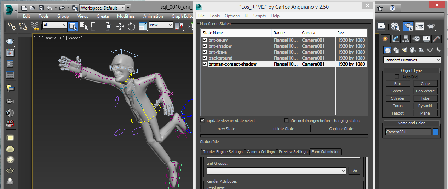Click the blue object color swatch
Screen dimensions: 448x189
pyautogui.click(x=436, y=132)
